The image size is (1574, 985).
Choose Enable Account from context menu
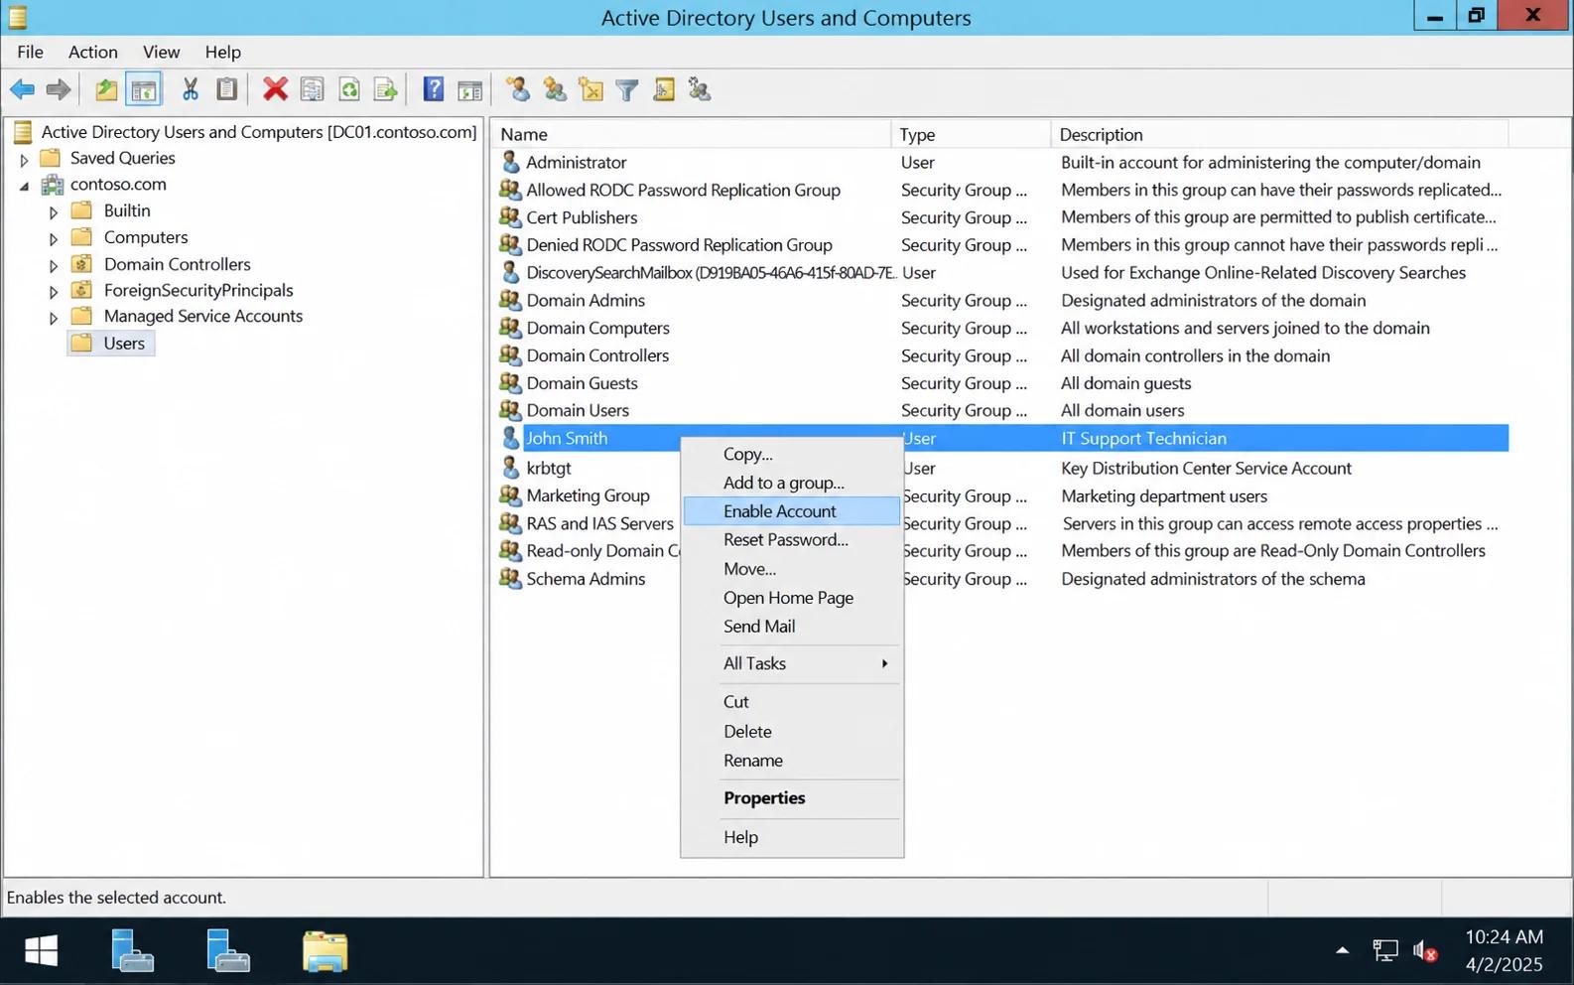pyautogui.click(x=792, y=511)
